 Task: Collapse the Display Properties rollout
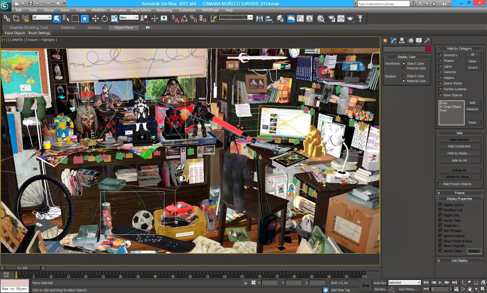coord(460,199)
